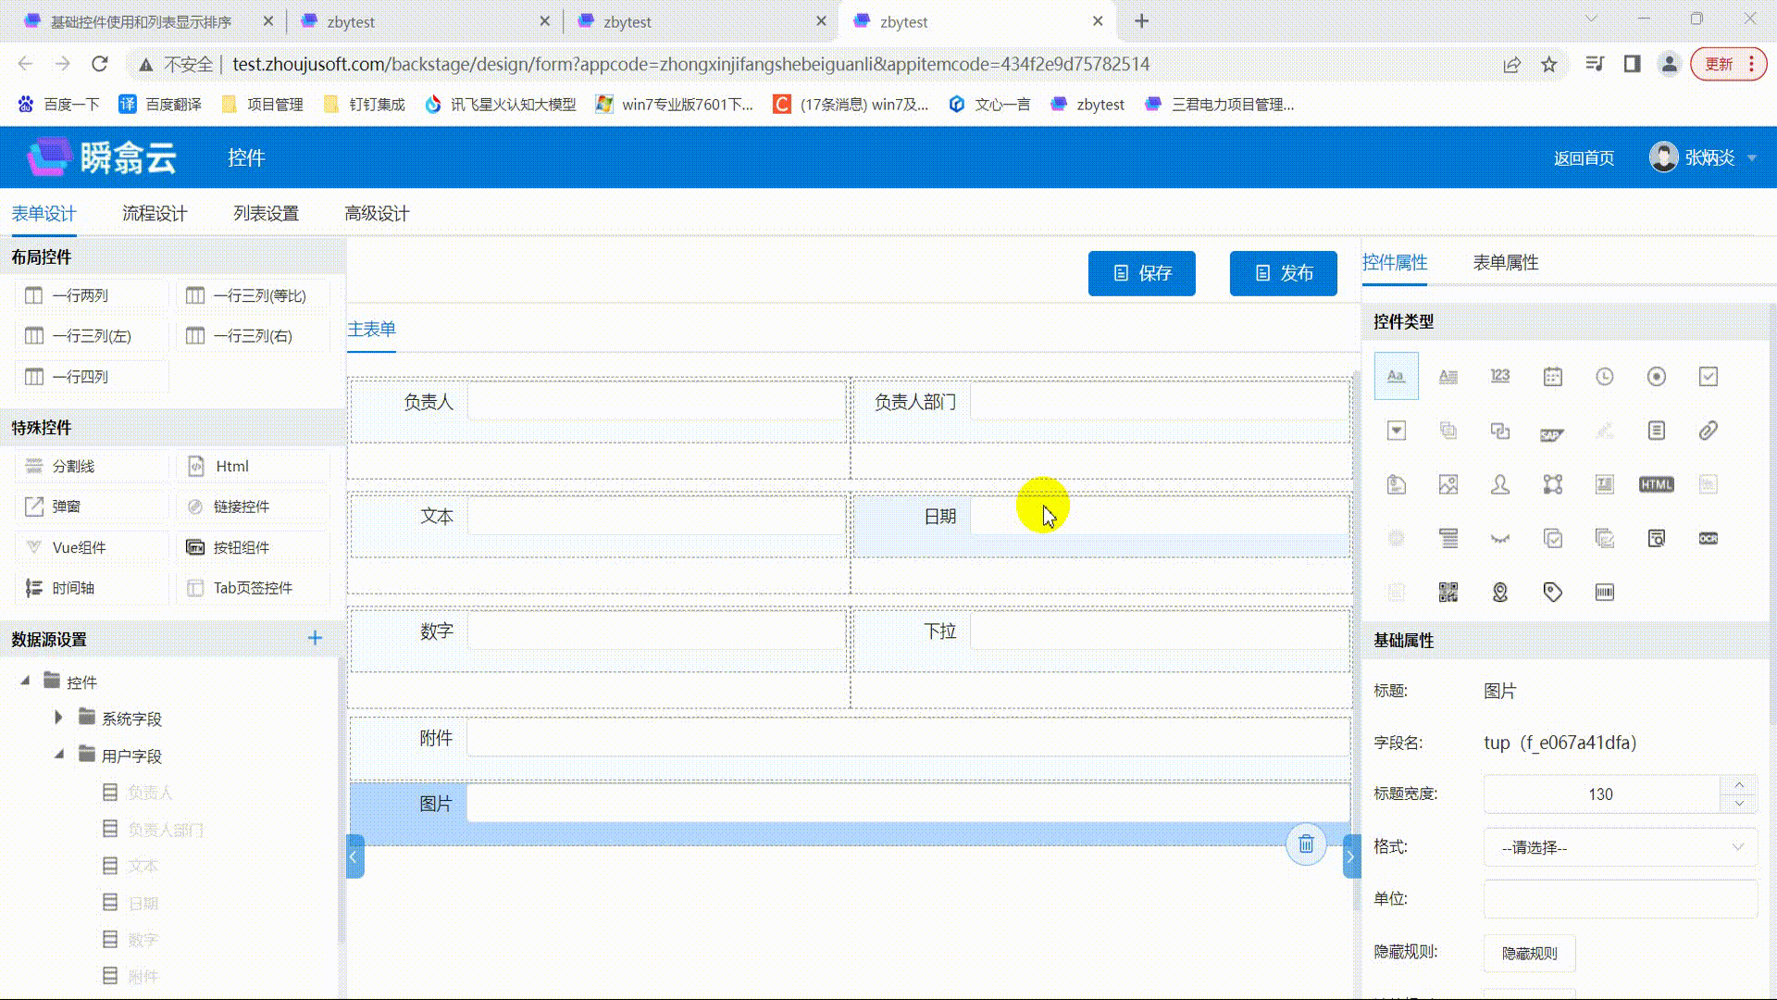Click the trash icon on 图片 field

1306,844
